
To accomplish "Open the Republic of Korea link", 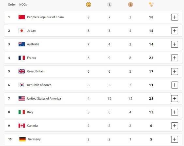I will [39, 85].
